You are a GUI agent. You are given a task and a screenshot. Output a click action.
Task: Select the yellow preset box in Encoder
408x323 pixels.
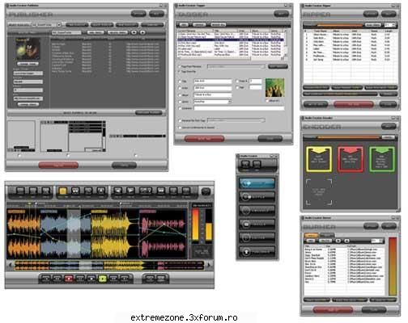(319, 159)
